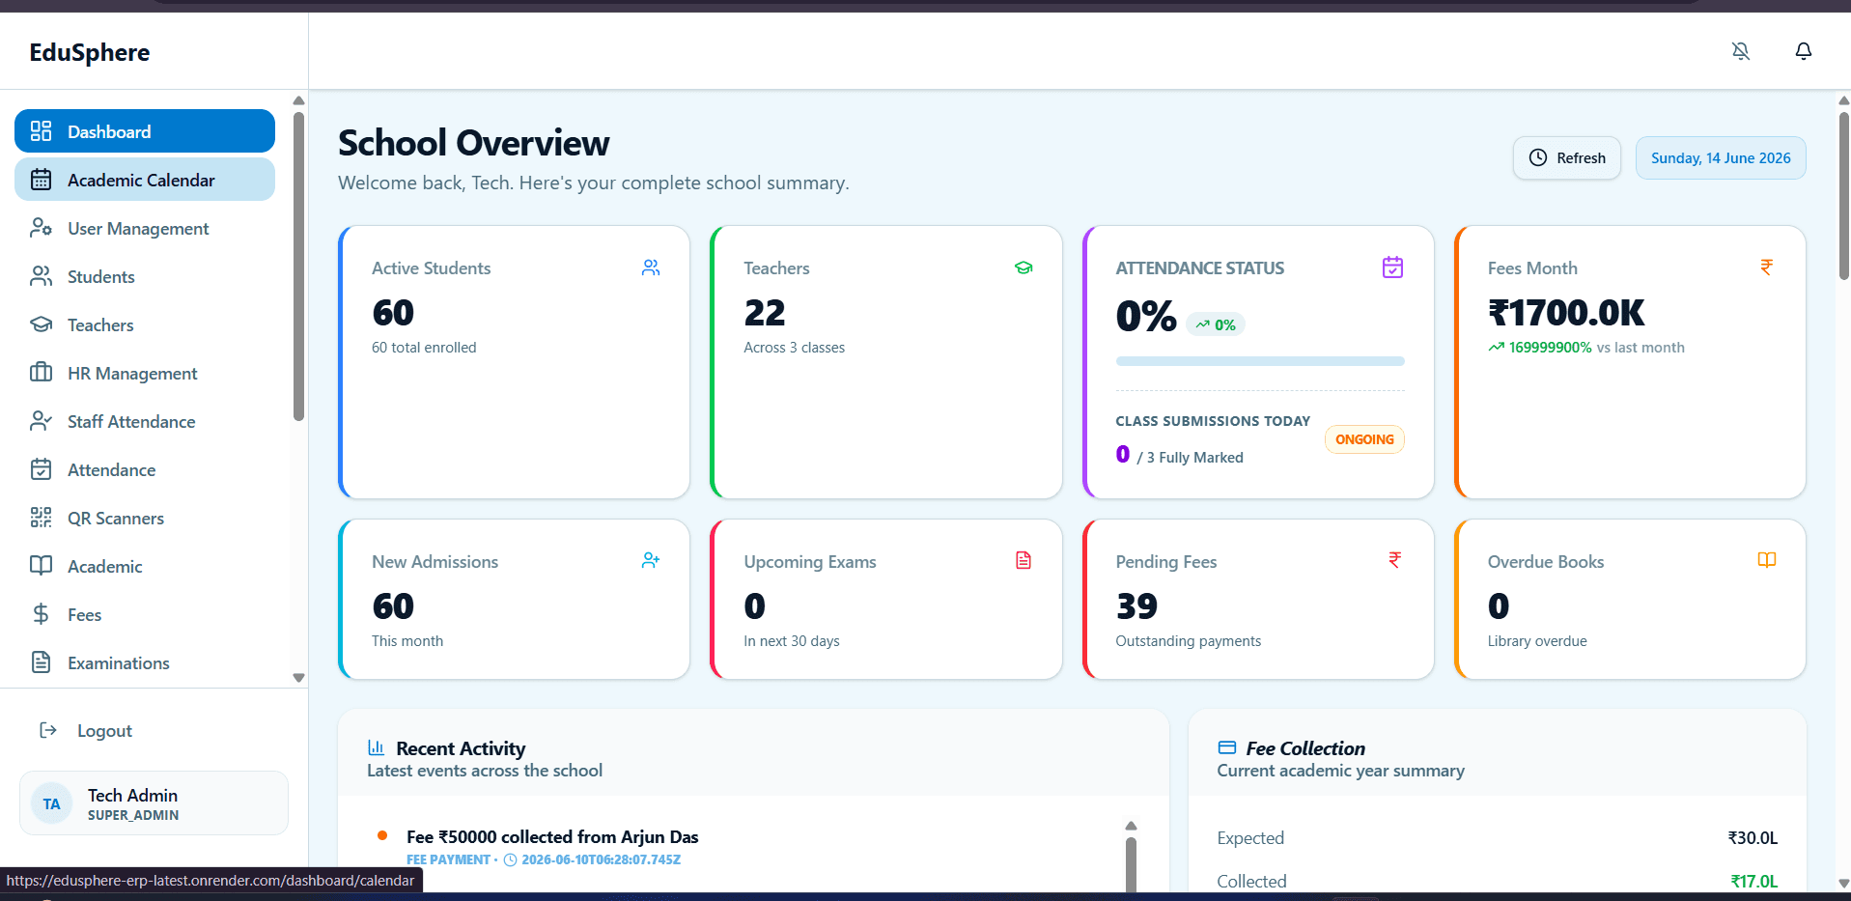Refresh the school overview data
The height and width of the screenshot is (901, 1851).
coord(1566,157)
